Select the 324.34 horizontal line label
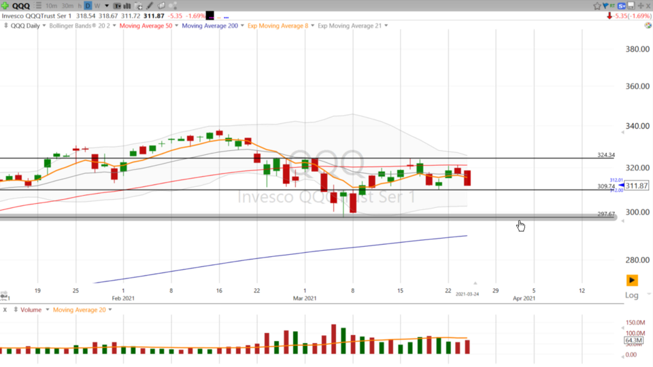This screenshot has height=367, width=653. (x=606, y=155)
